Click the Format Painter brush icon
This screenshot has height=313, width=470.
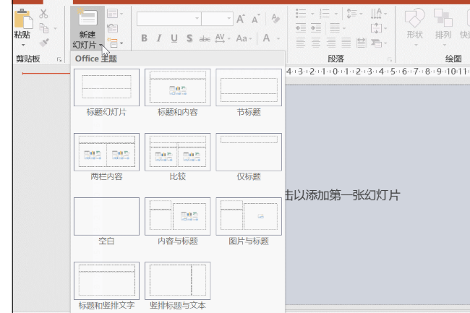pos(44,43)
